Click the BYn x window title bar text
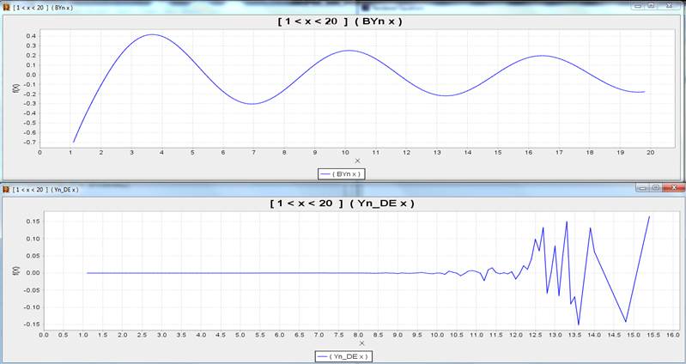 (x=42, y=8)
